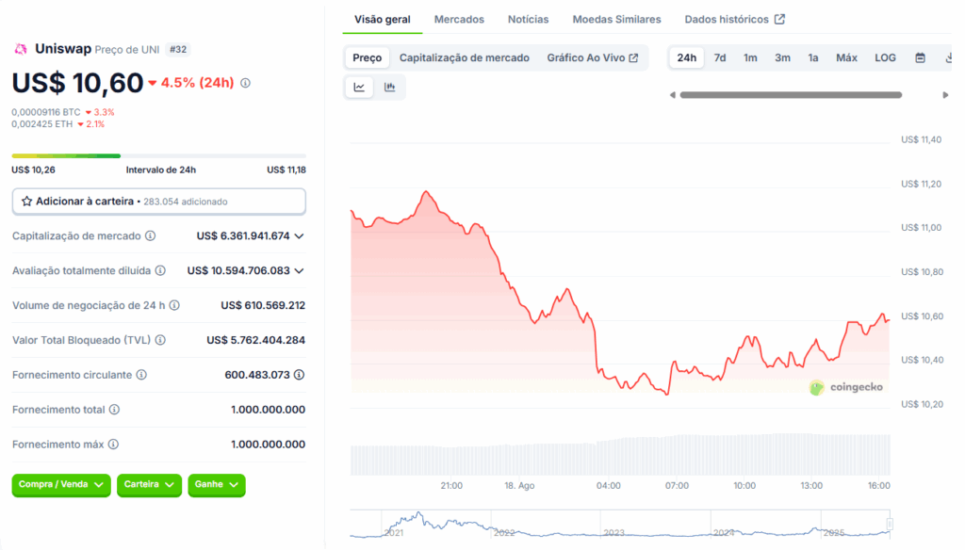Expand diluted valuation US$ 10.594.706.083 chevron
Image resolution: width=965 pixels, height=550 pixels.
(x=299, y=270)
